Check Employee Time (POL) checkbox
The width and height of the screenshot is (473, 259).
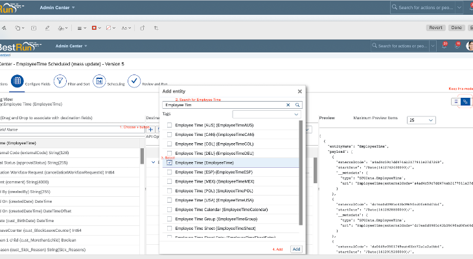point(169,191)
